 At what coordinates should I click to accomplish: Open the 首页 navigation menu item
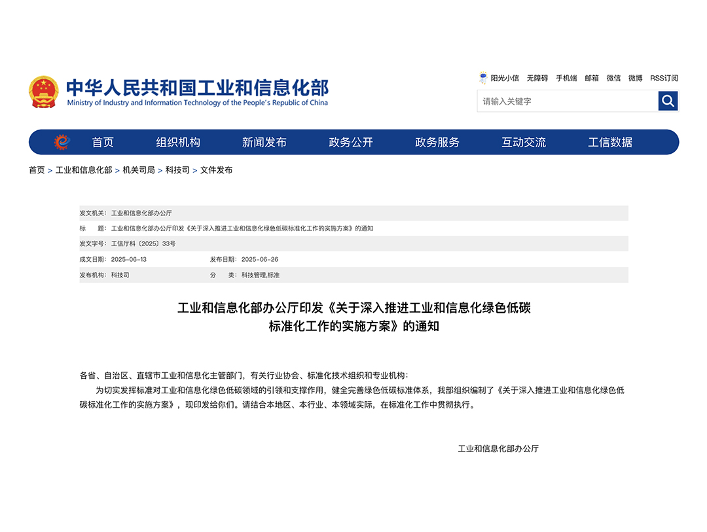click(103, 142)
